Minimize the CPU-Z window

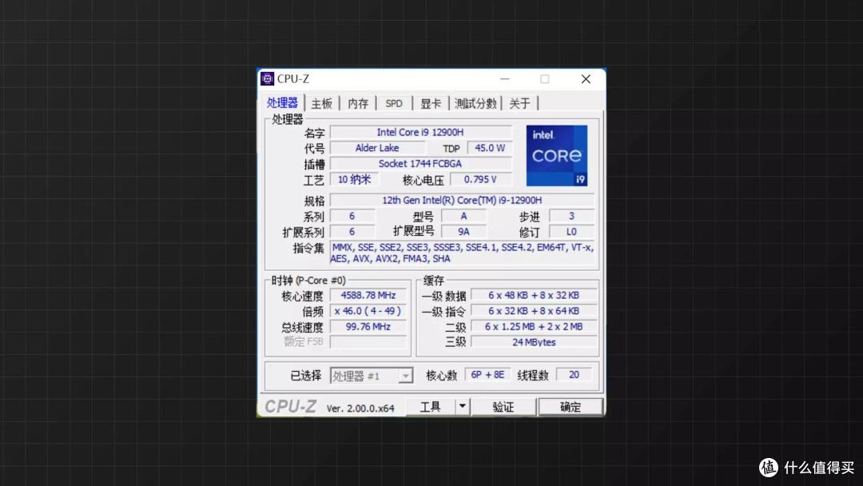click(x=505, y=78)
